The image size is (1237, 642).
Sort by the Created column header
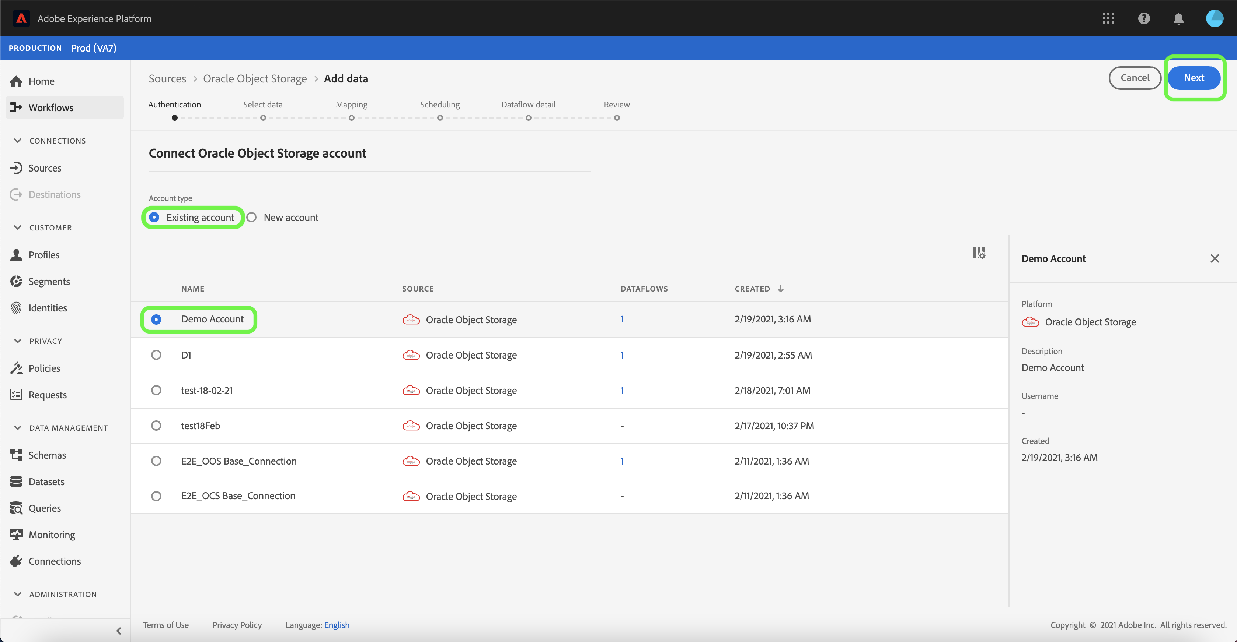pos(752,289)
